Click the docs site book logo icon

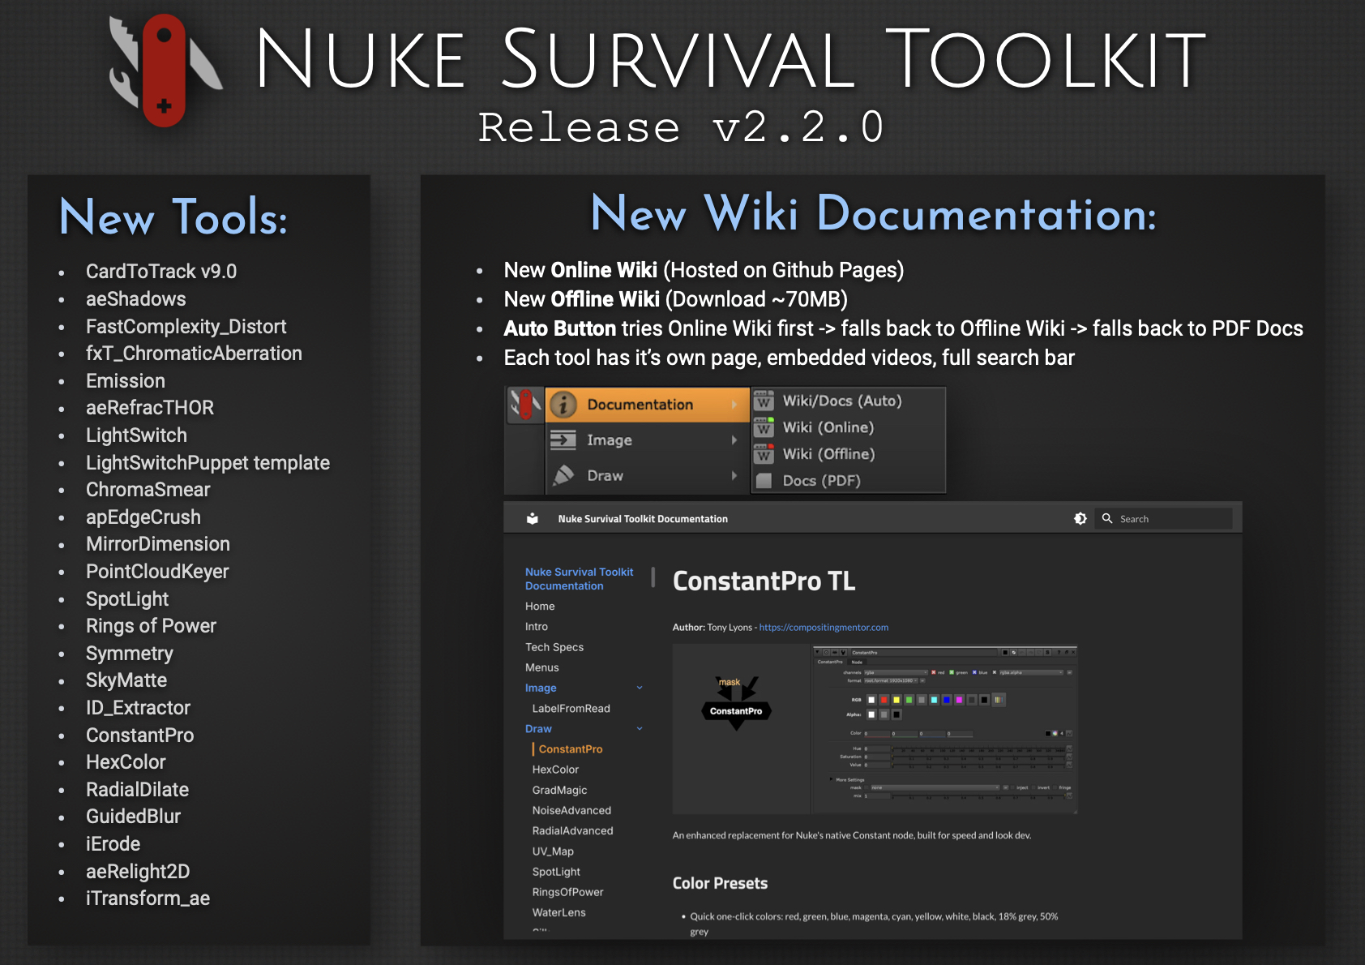[533, 519]
